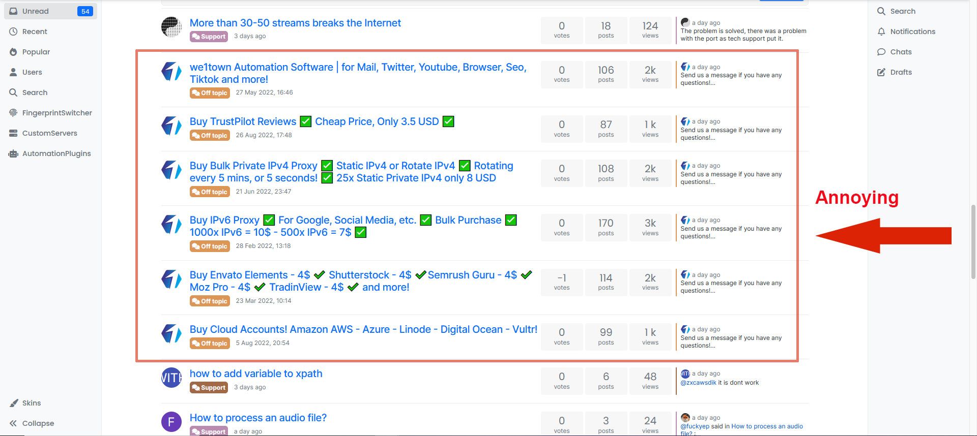Open the Chats speech bubble icon
977x436 pixels.
click(x=881, y=52)
